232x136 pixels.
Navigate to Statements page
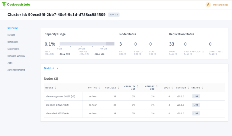13,49
